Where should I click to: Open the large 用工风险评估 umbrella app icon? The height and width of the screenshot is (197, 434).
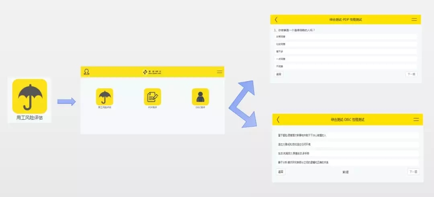[x=29, y=96]
